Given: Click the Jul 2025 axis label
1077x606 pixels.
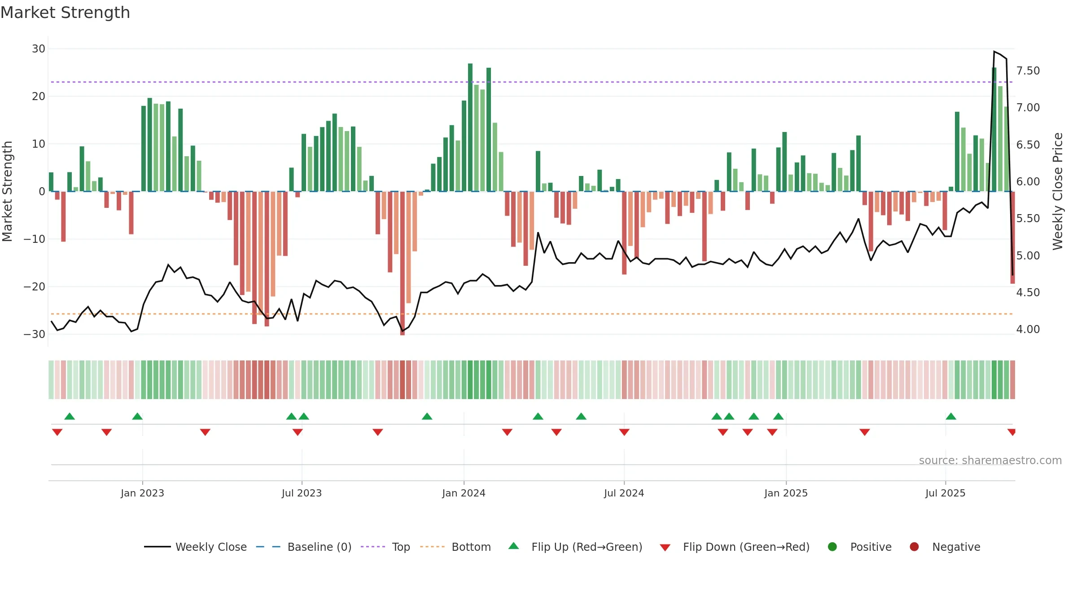Looking at the screenshot, I should [x=945, y=493].
